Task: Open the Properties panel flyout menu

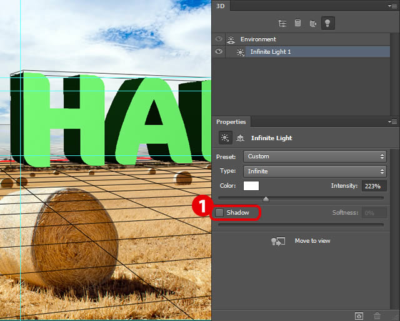Action: click(392, 122)
